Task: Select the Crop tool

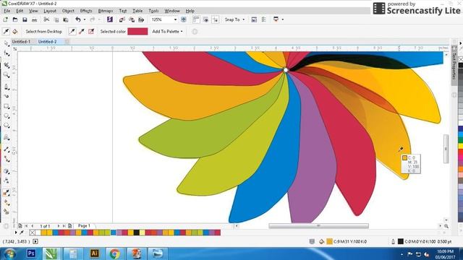Action: pos(7,64)
